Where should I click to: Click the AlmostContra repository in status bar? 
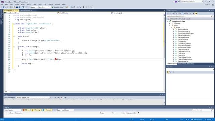[197, 120]
